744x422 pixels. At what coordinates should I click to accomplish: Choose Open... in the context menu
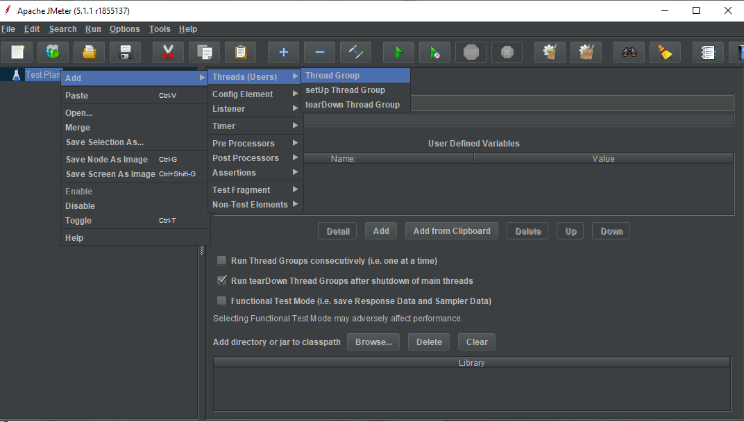(135, 113)
